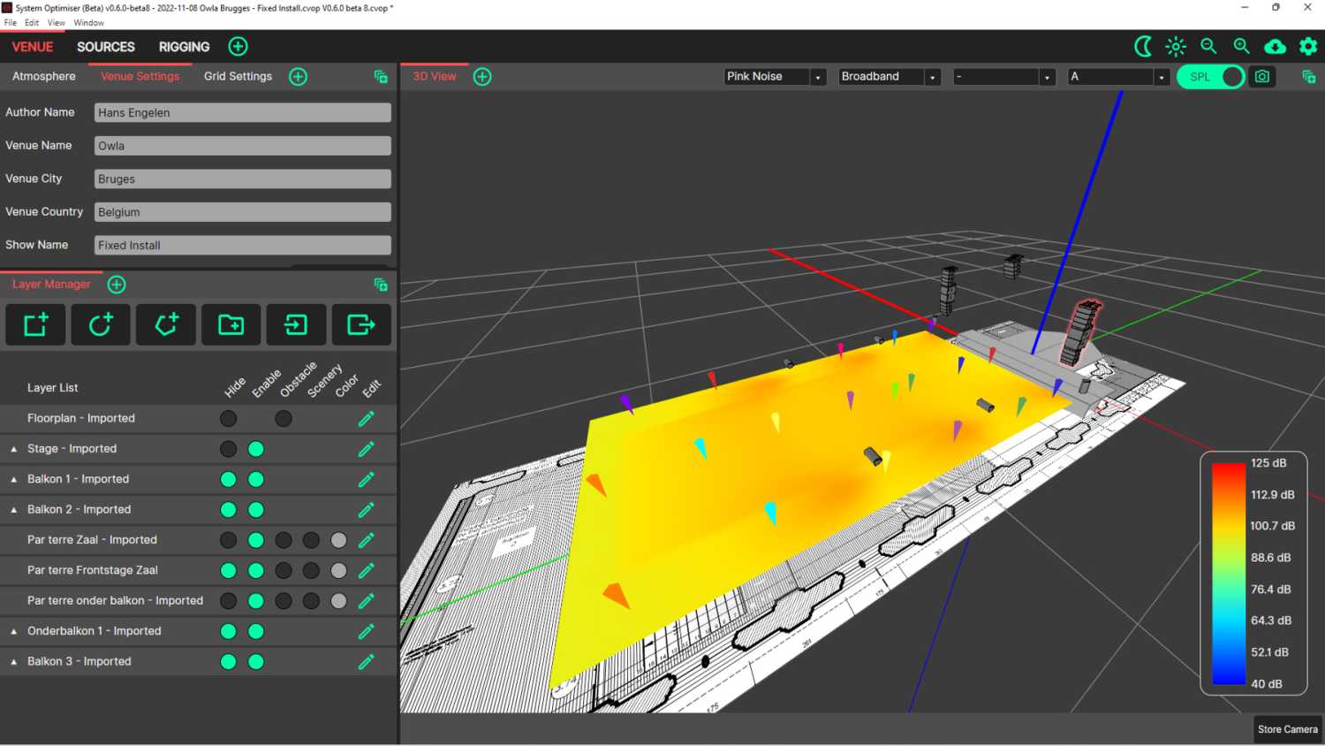Switch to light mode sun icon
This screenshot has width=1325, height=746.
pyautogui.click(x=1175, y=47)
